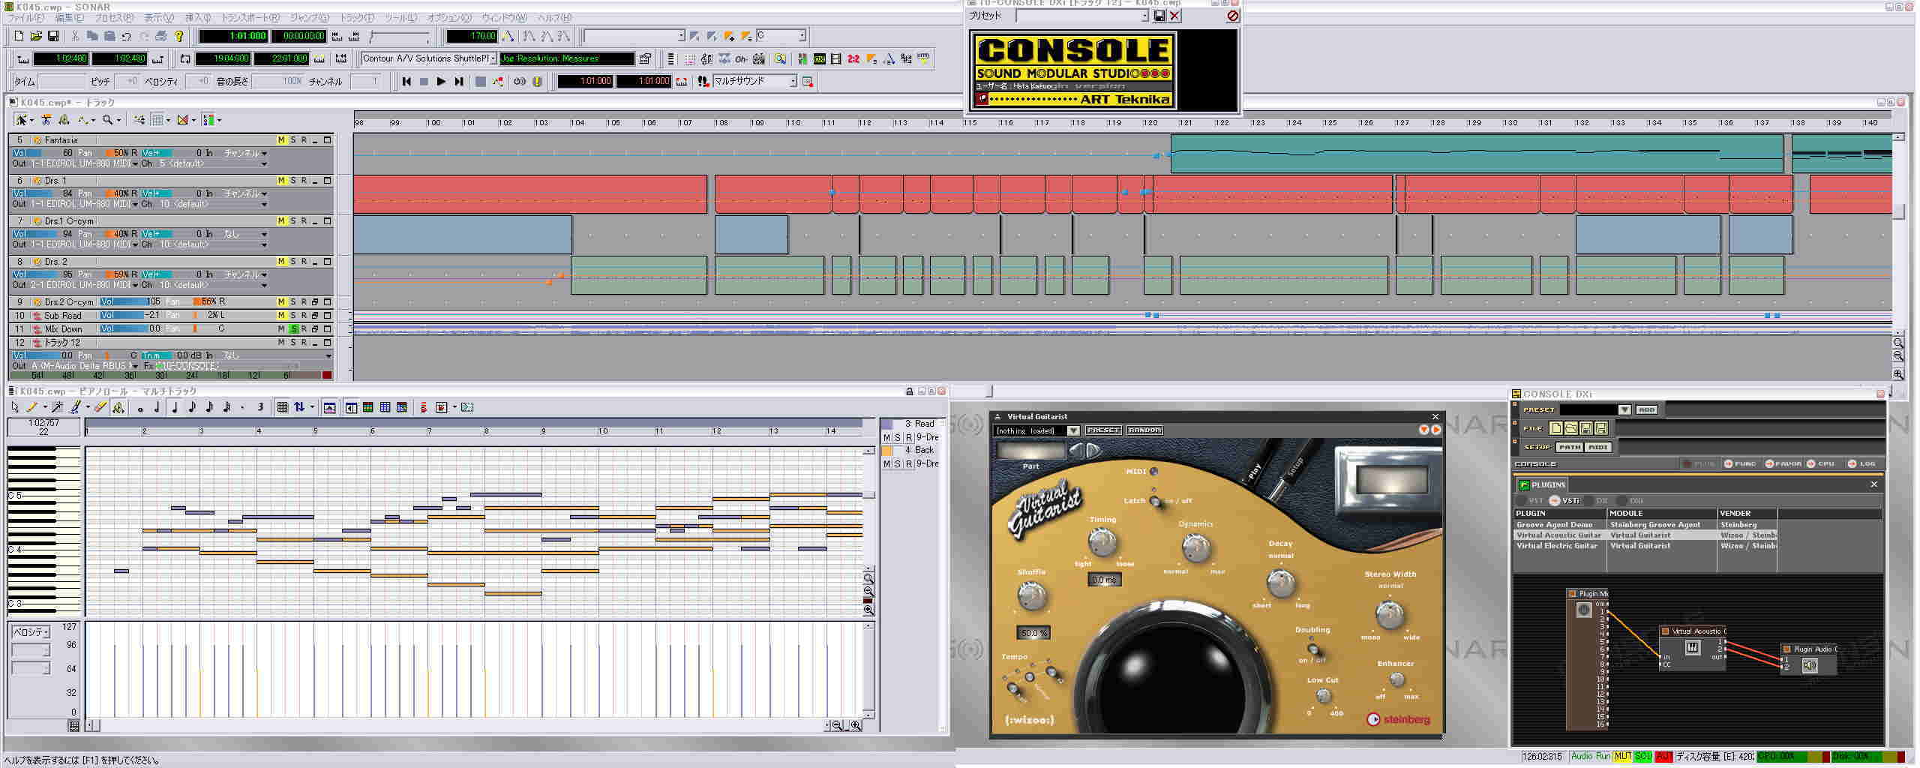
Task: Click the Shuffle knob in Virtual Guitarist
Action: coord(1032,595)
